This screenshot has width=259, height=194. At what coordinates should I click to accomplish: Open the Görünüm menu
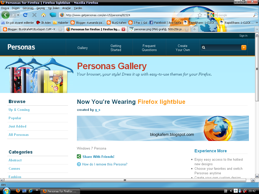point(28,8)
